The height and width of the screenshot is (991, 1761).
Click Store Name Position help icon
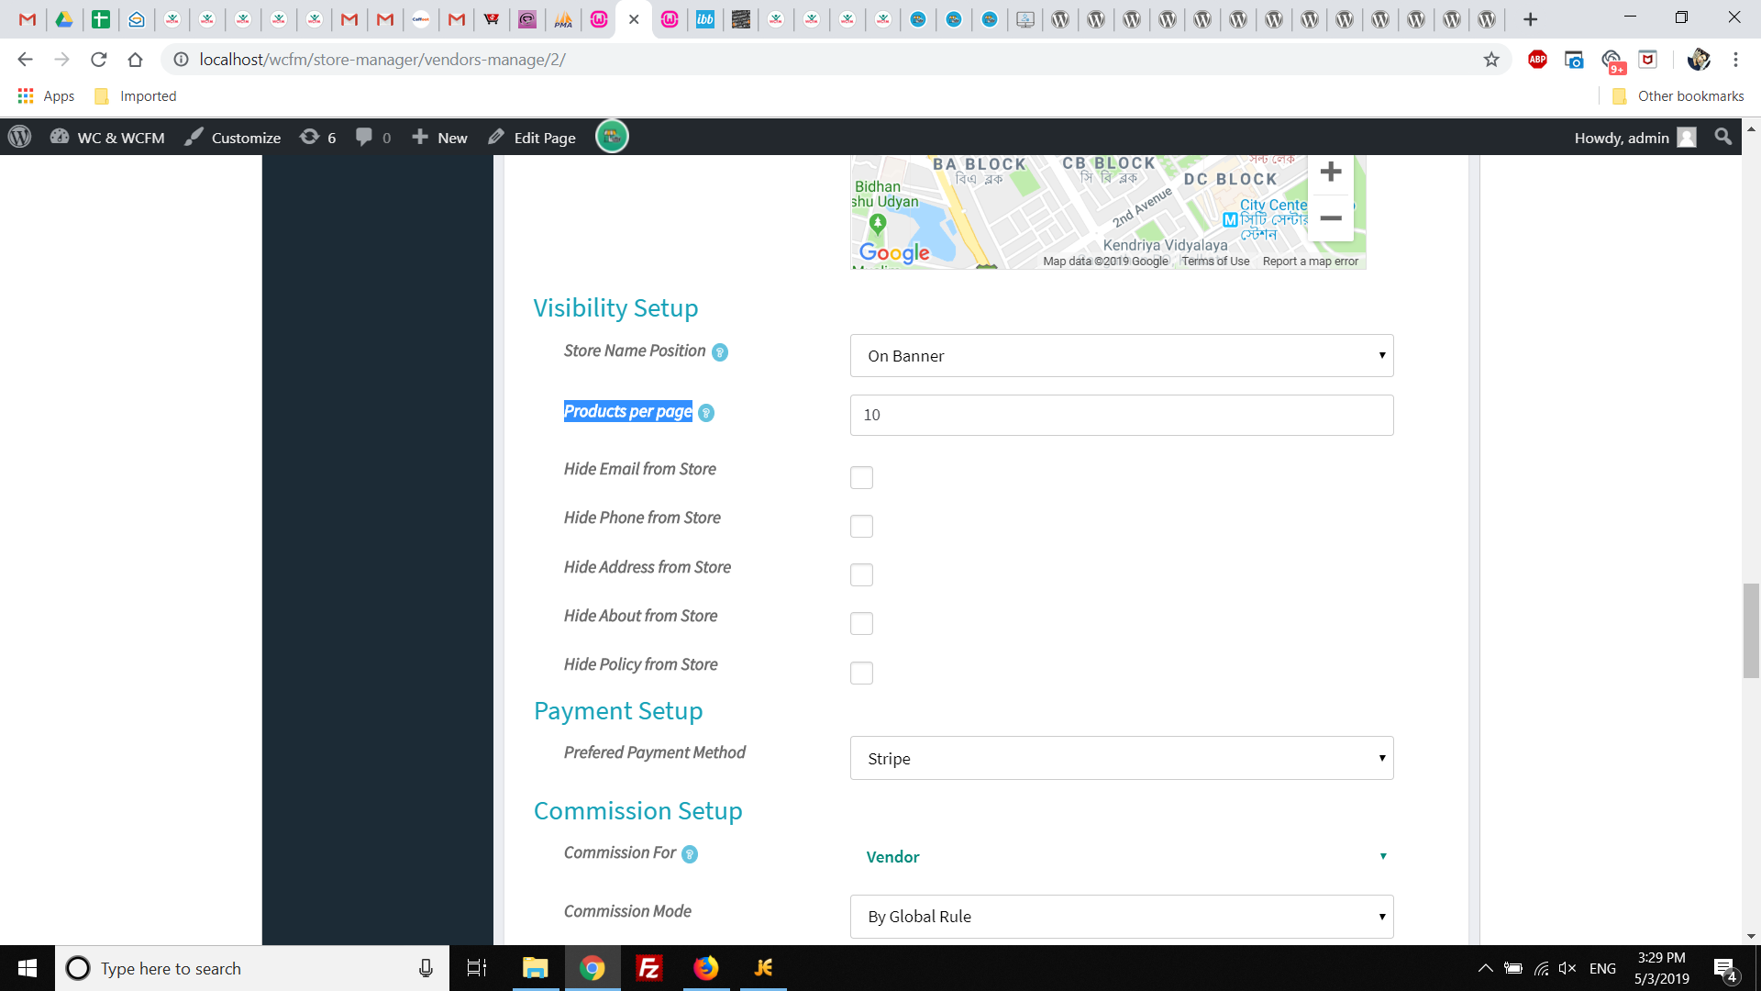(720, 352)
